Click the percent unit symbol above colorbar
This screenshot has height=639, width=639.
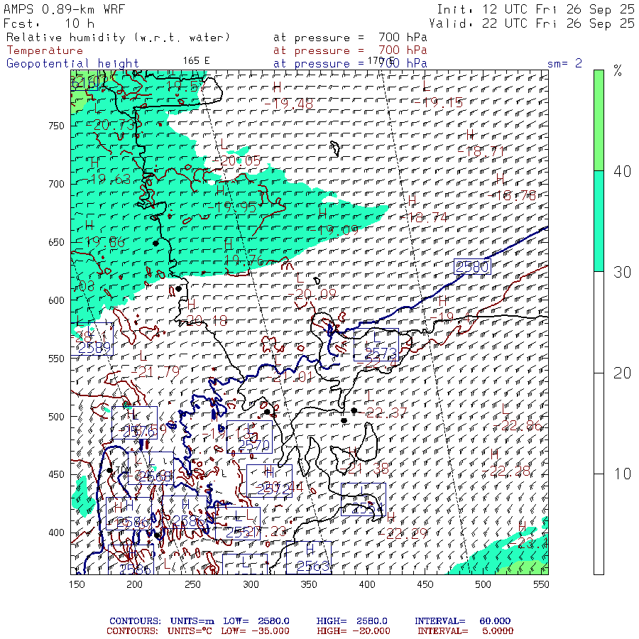click(617, 71)
